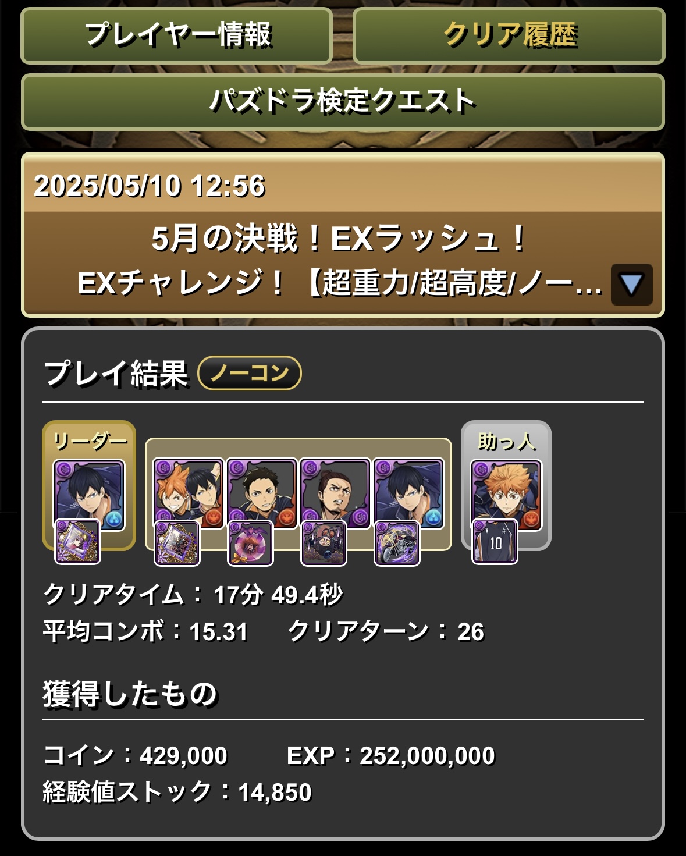Tap the motorcycle assist equipment icon
686x856 pixels.
pos(397,543)
